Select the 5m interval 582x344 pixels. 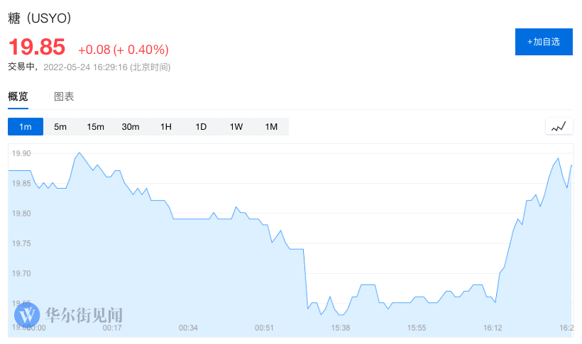(x=60, y=127)
